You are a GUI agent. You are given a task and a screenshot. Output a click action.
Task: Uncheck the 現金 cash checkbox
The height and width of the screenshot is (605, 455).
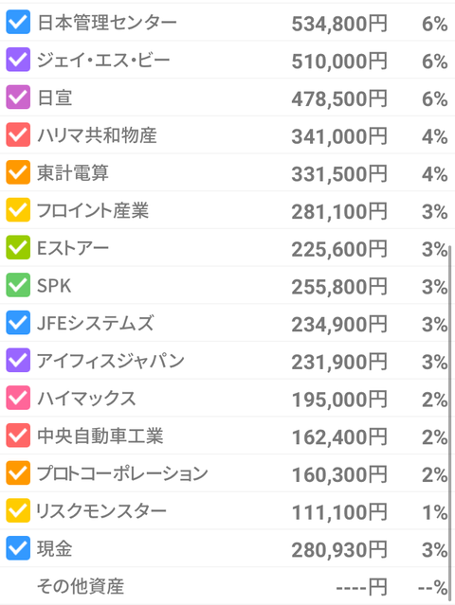pos(18,548)
